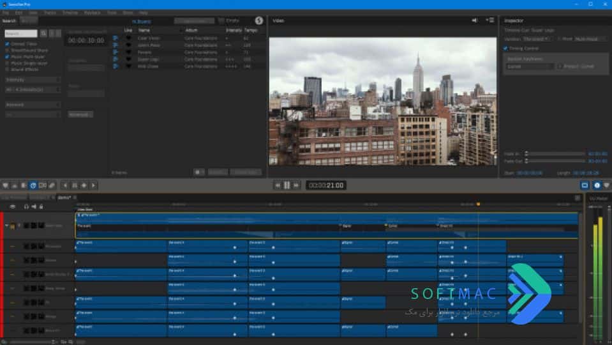Image resolution: width=612 pixels, height=345 pixels.
Task: Expand the top track disclosure triangle
Action: 6,226
